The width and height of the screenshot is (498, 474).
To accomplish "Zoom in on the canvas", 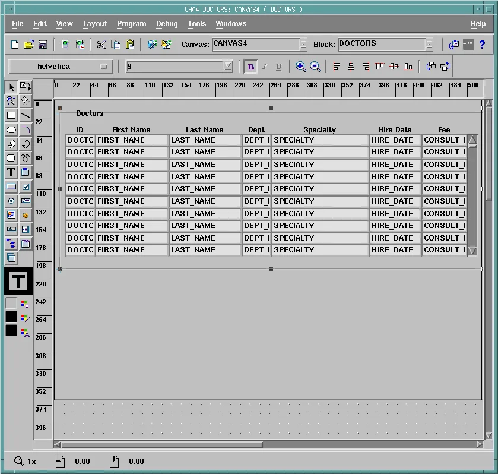I will pyautogui.click(x=300, y=67).
